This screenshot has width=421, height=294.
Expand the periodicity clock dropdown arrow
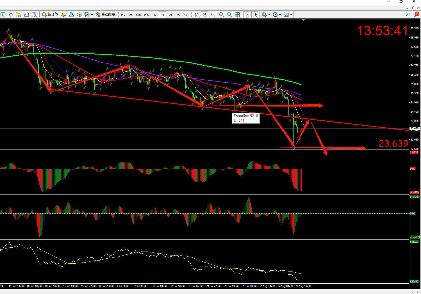(x=280, y=15)
